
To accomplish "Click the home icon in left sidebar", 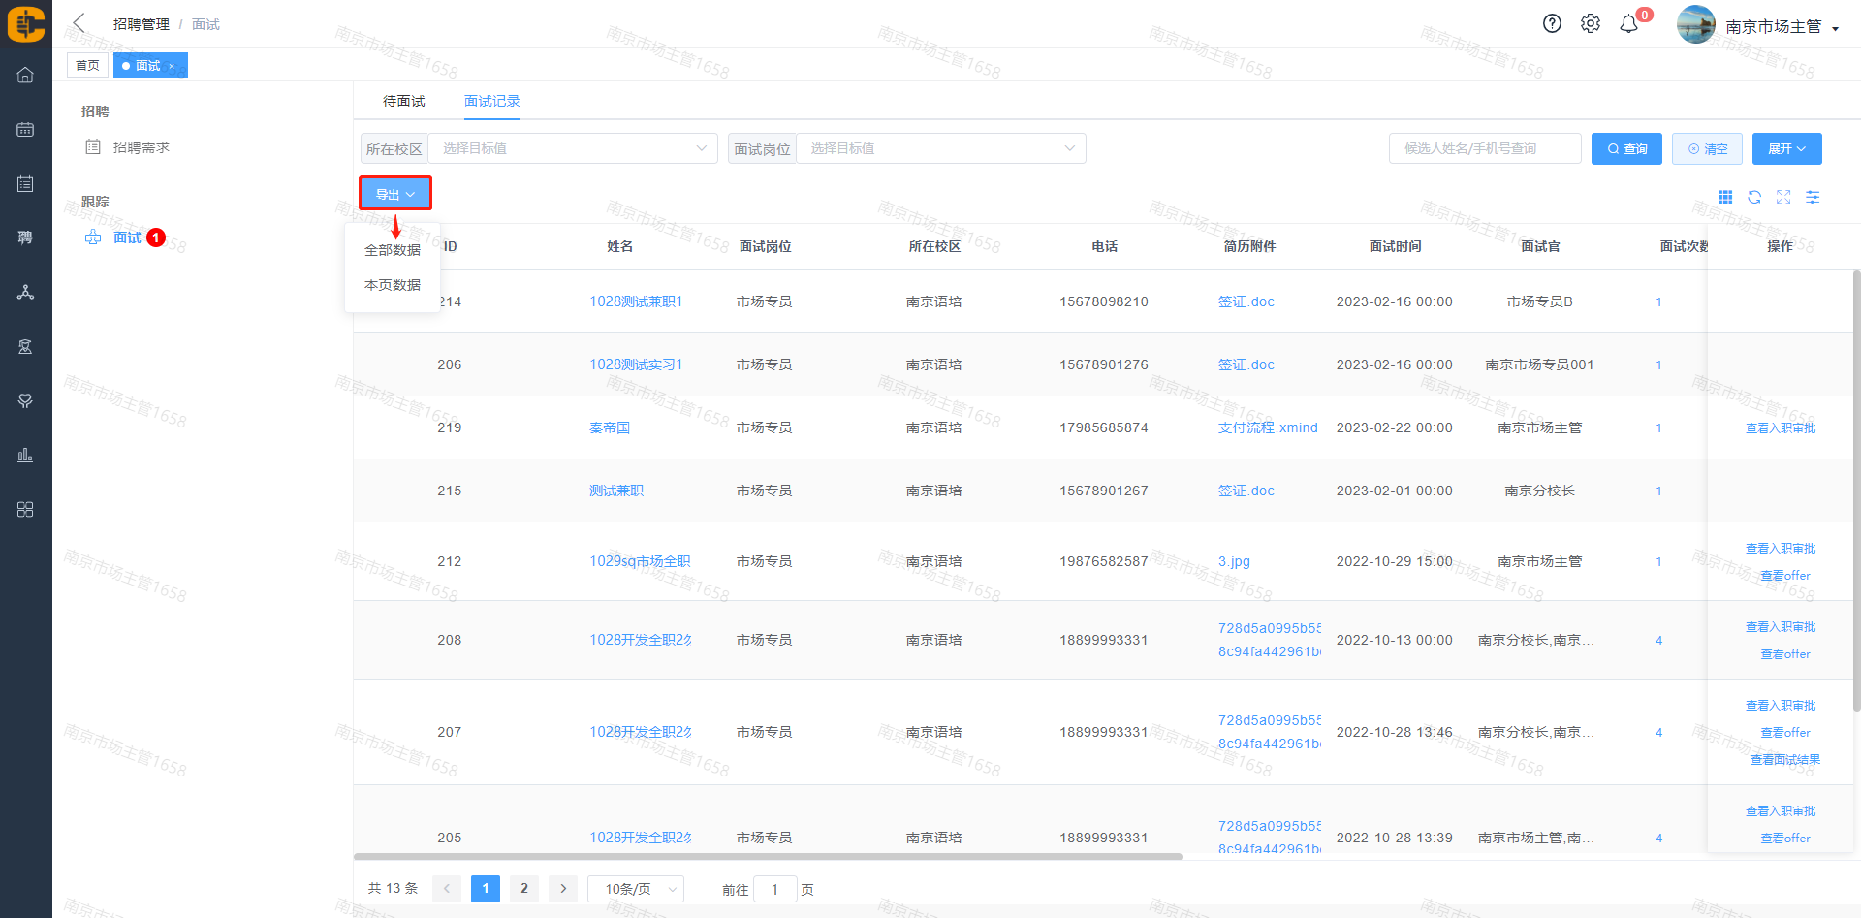I will pyautogui.click(x=25, y=75).
